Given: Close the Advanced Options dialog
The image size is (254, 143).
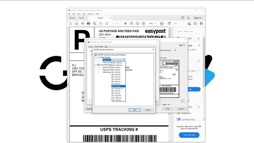Looking at the screenshot, I should (x=153, y=49).
